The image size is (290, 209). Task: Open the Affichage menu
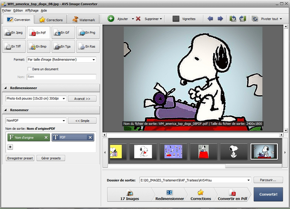tap(31, 10)
